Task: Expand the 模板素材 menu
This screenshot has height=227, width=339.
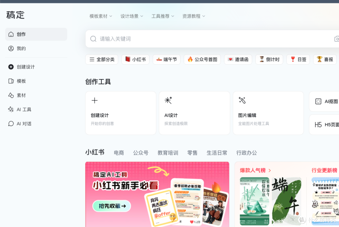Action: coord(101,16)
